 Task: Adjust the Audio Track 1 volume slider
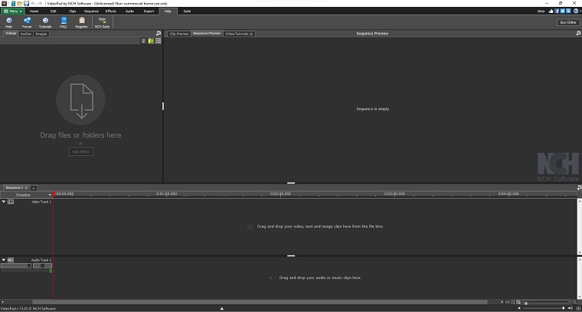pos(16,265)
